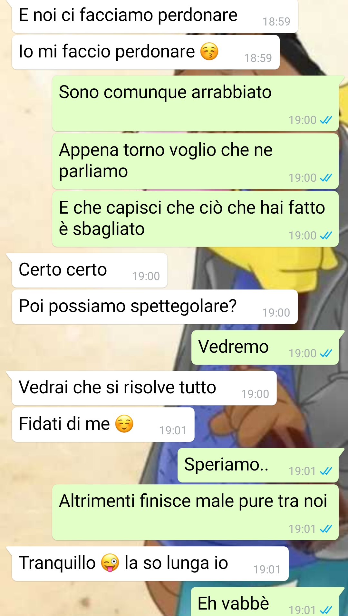Viewport: 348px width, 616px height.
Task: Select the 'E noi ci facciamo perdonare' message
Action: 155,16
